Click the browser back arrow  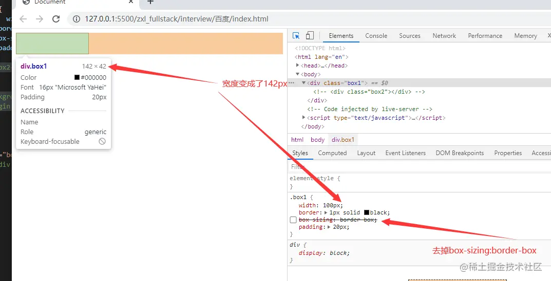(23, 19)
